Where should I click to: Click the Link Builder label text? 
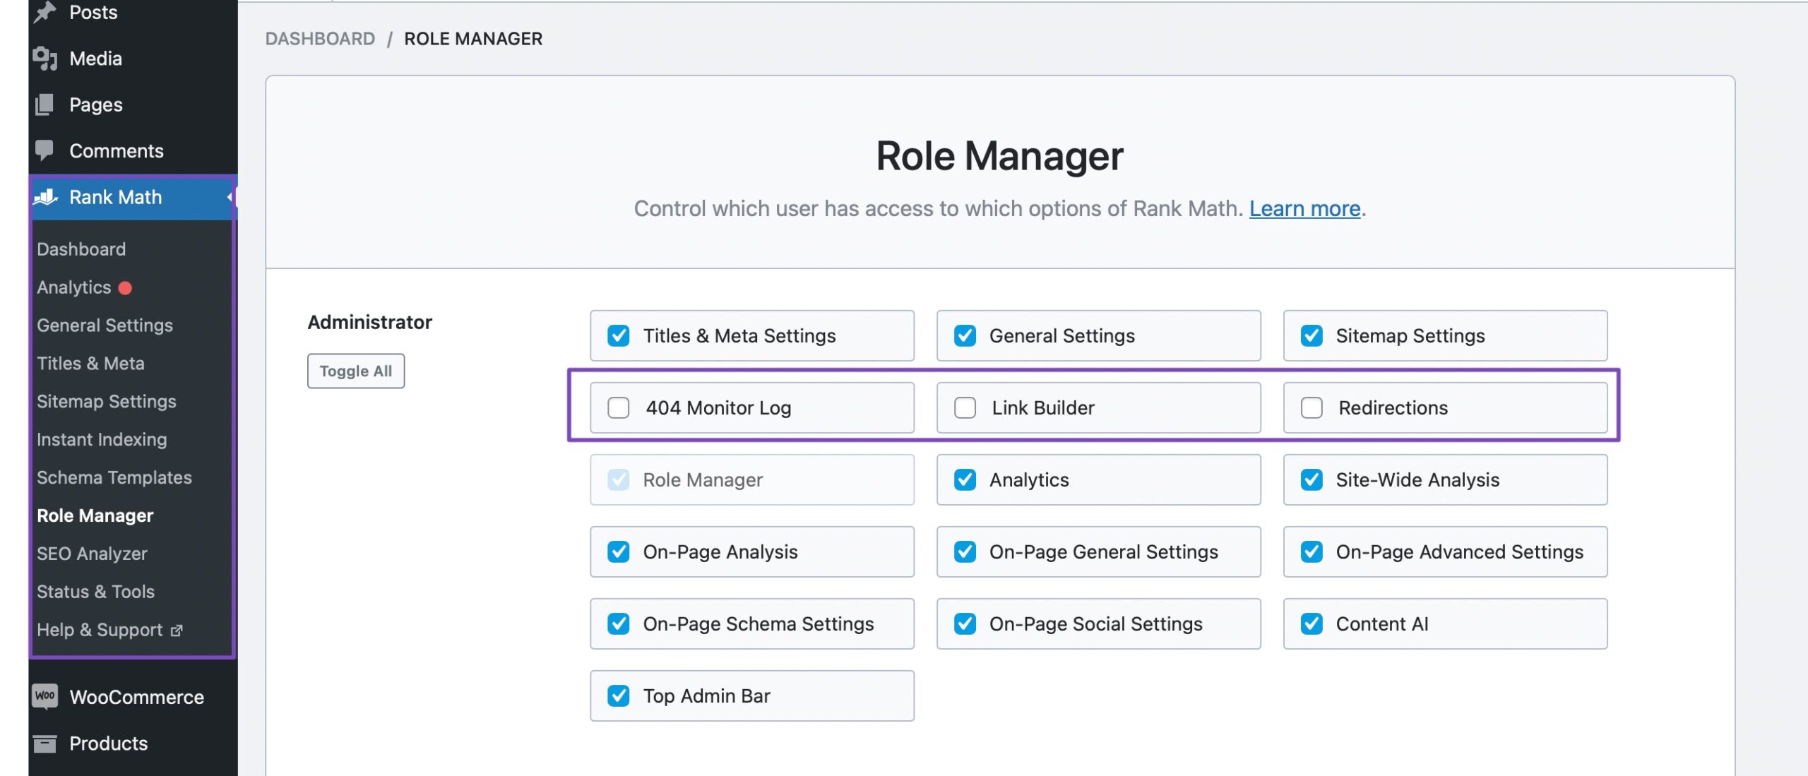[1043, 407]
